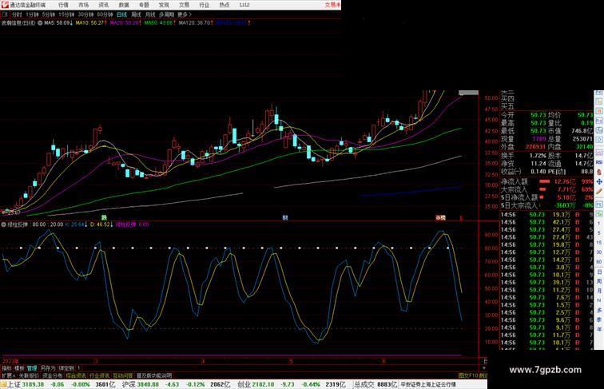This screenshot has height=389, width=604.
Task: Switch chart to 5分钟 period
Action: [49, 14]
